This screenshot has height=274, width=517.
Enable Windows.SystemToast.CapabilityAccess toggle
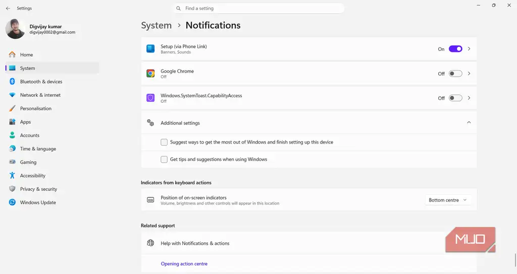point(455,98)
